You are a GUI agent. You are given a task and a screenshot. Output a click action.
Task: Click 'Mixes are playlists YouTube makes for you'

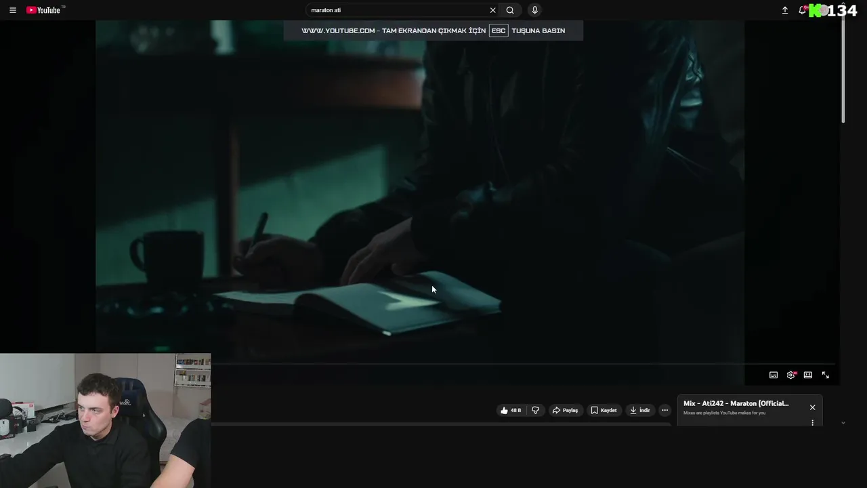coord(724,413)
